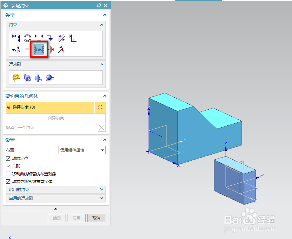Select the Align/Lock constraint icon

16,49
